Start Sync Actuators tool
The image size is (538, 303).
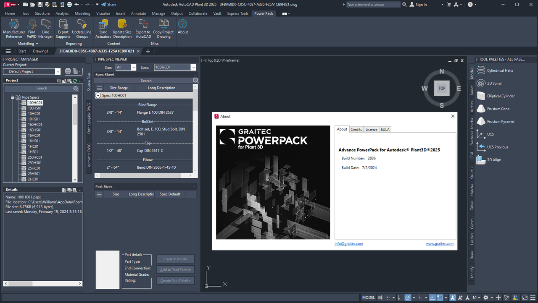(x=103, y=29)
